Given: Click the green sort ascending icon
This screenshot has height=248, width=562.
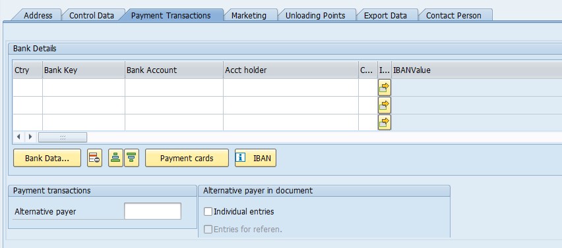Looking at the screenshot, I should pyautogui.click(x=116, y=158).
